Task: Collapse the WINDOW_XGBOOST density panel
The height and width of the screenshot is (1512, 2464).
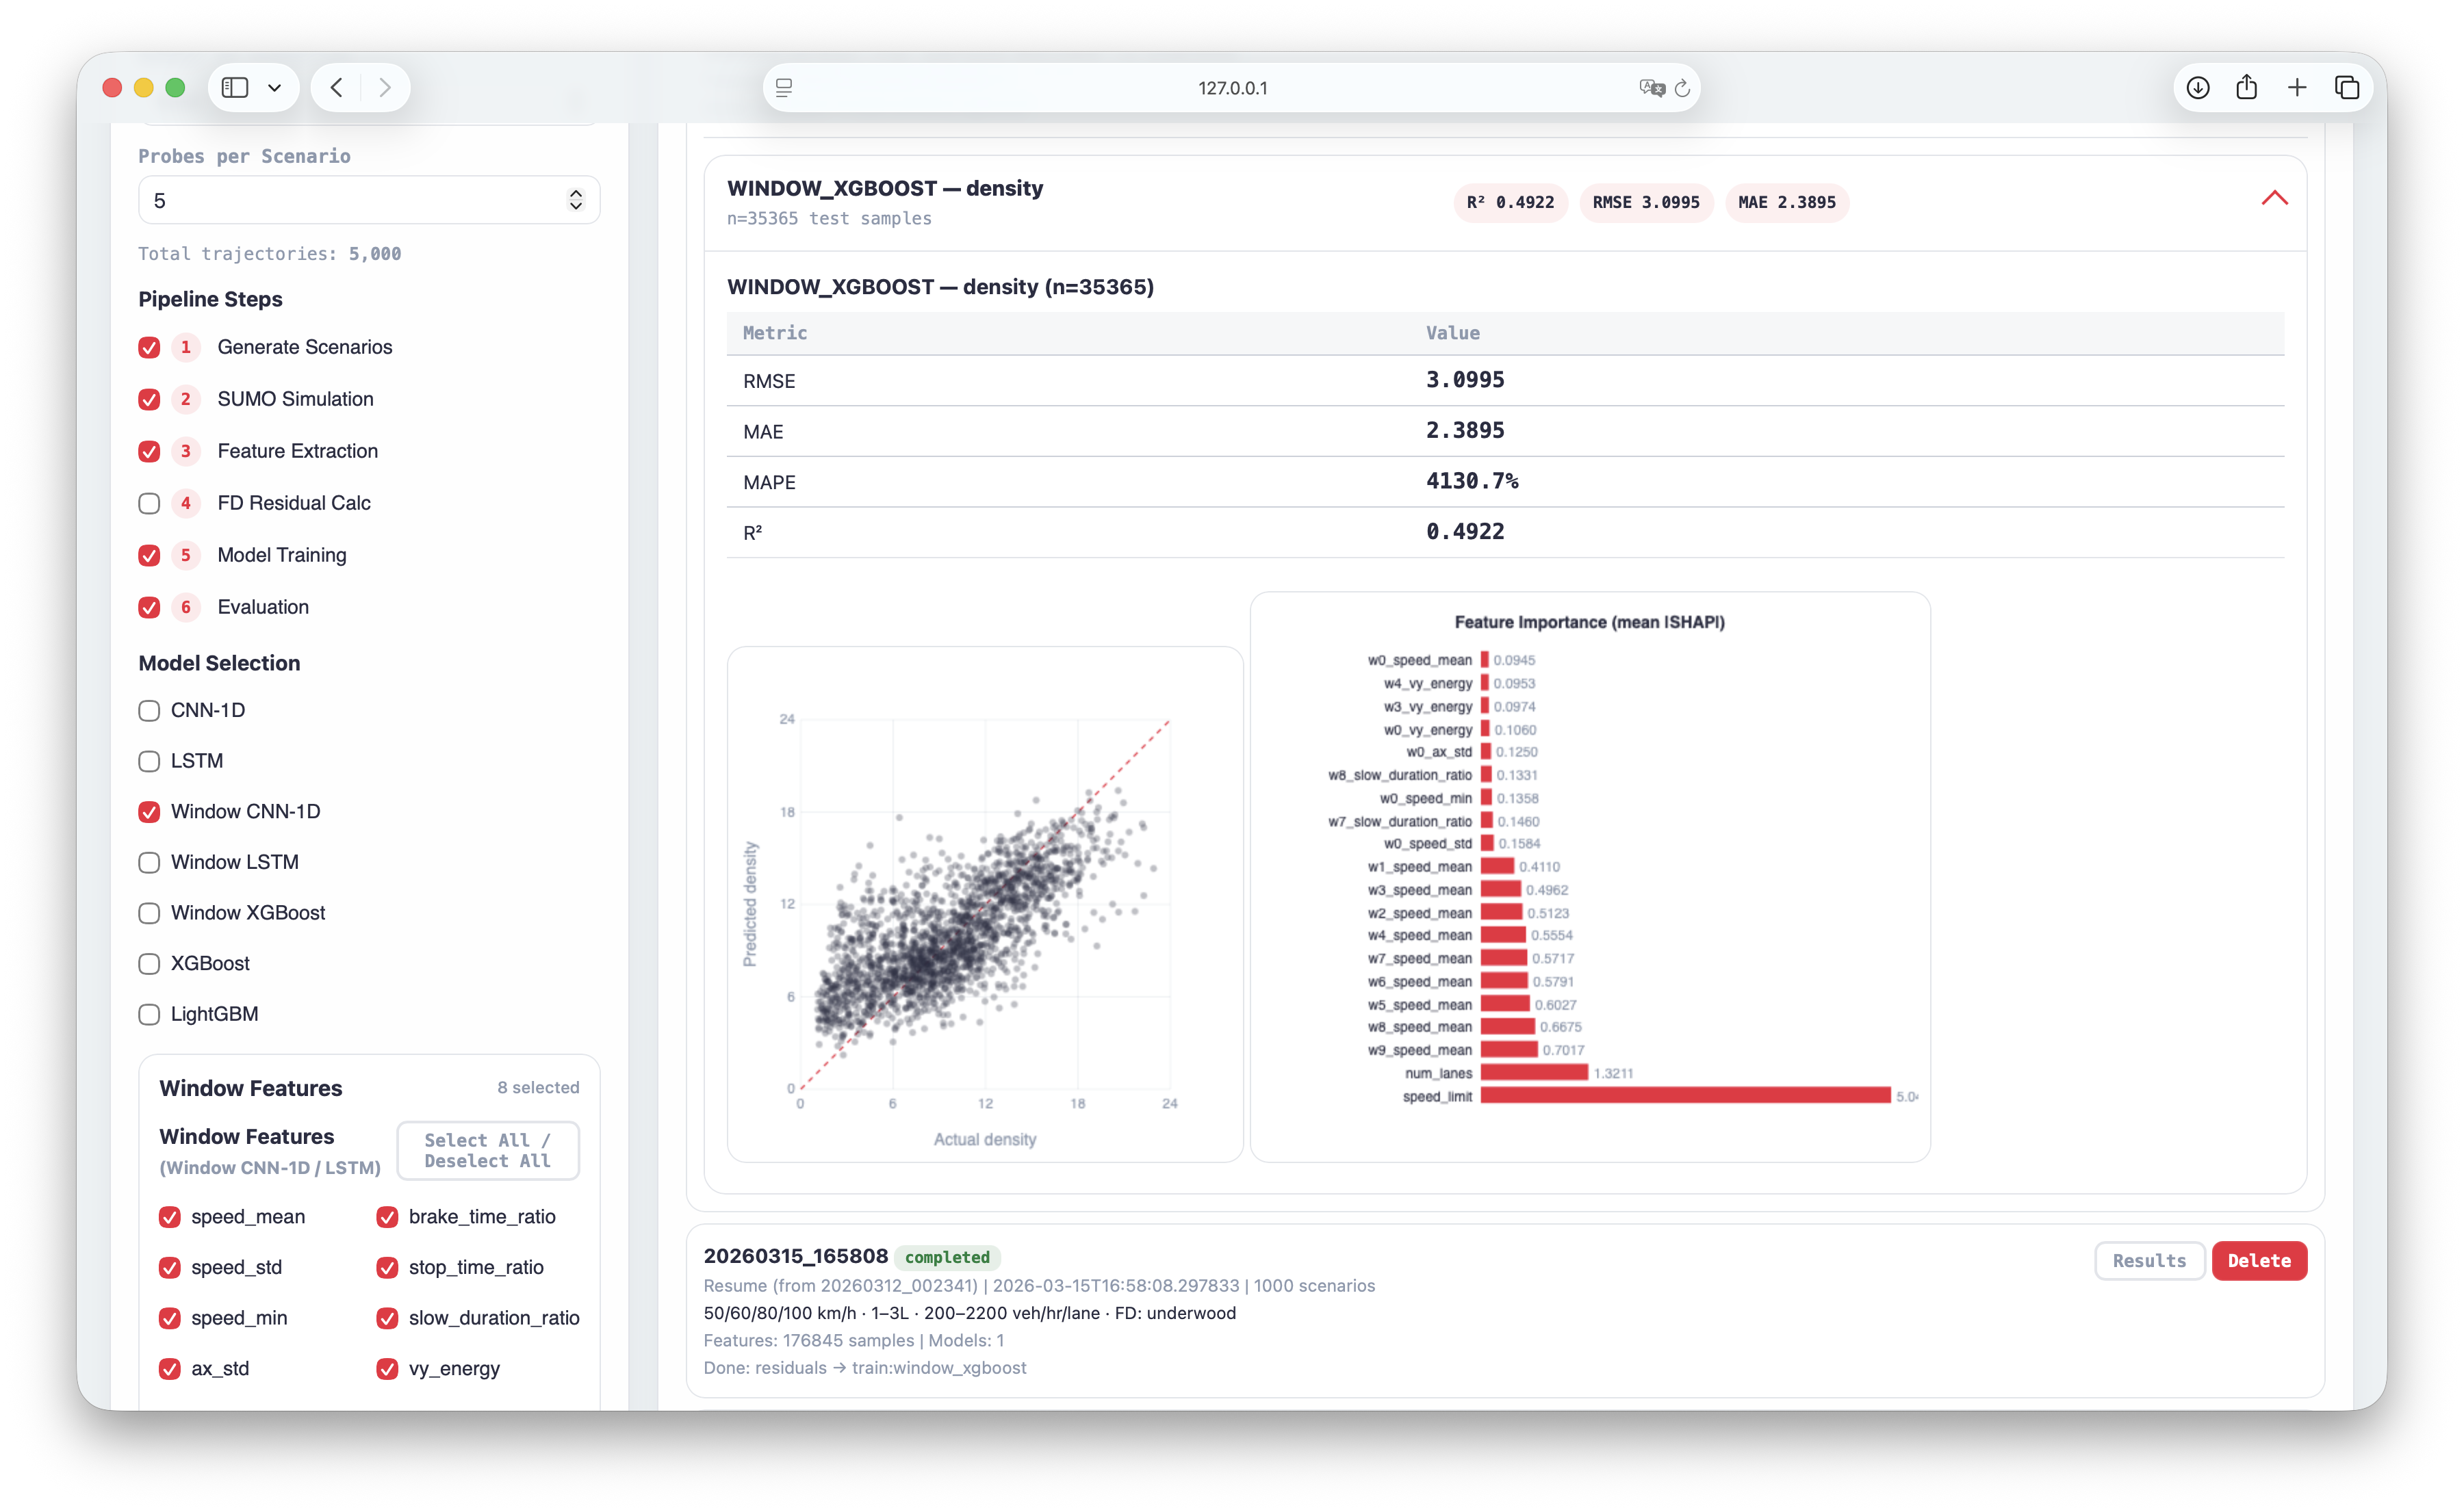Action: click(x=2274, y=198)
